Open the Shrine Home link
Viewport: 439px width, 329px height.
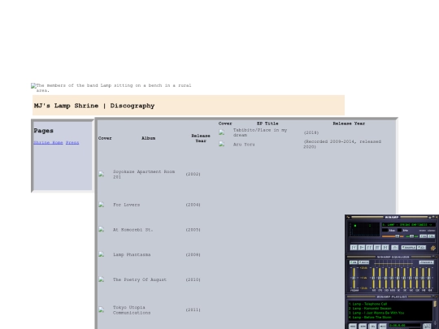coord(48,143)
